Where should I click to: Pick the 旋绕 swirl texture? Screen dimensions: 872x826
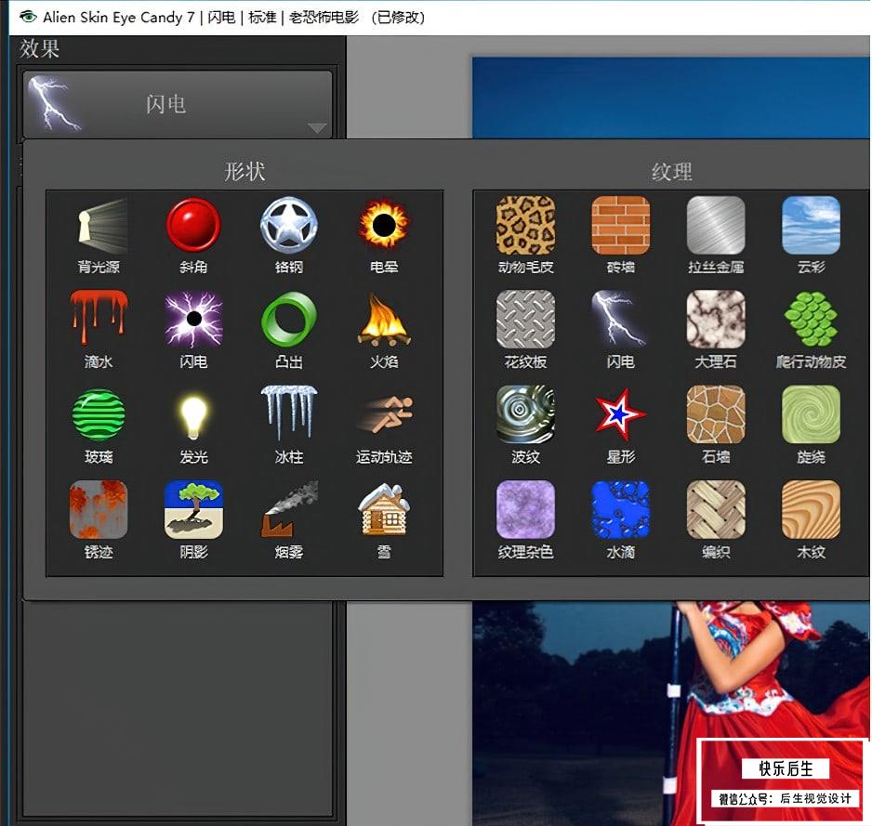tap(811, 414)
